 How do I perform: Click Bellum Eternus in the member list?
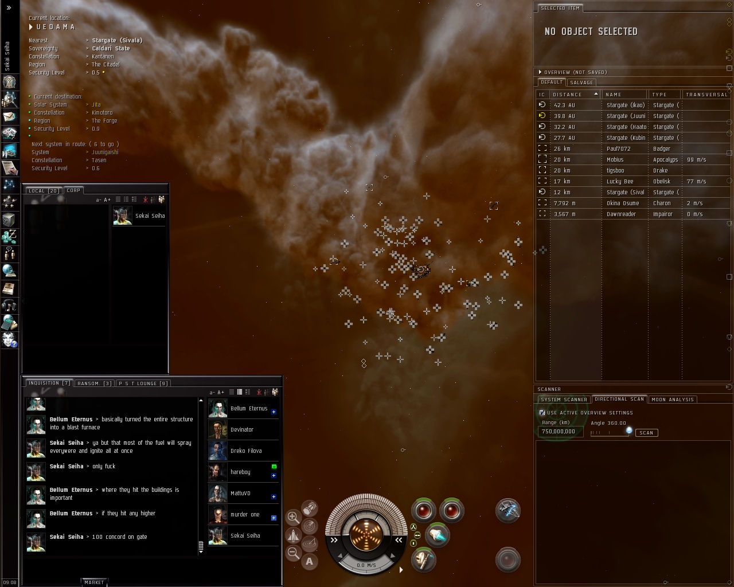243,409
